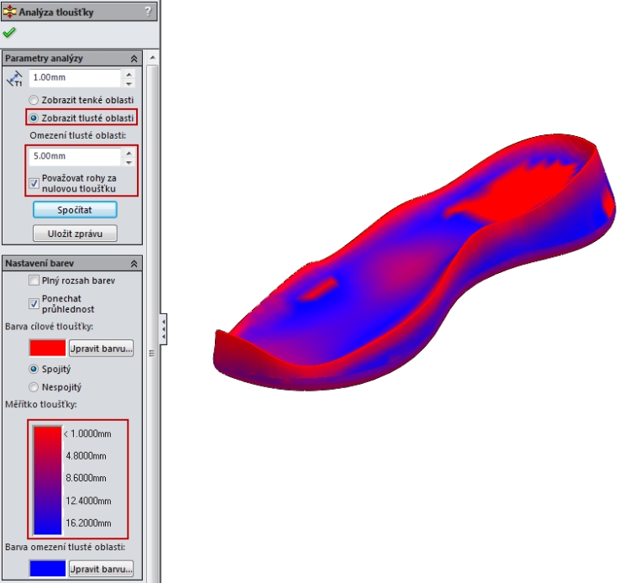Decrease thick region limit with down arrow
The height and width of the screenshot is (583, 630).
click(x=129, y=162)
